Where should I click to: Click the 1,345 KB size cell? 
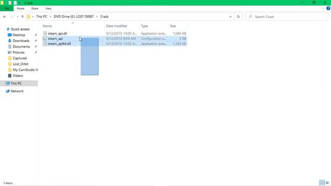[179, 43]
